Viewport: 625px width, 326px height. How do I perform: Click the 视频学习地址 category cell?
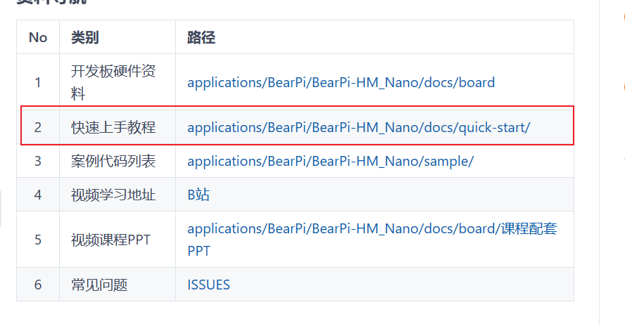click(x=113, y=195)
